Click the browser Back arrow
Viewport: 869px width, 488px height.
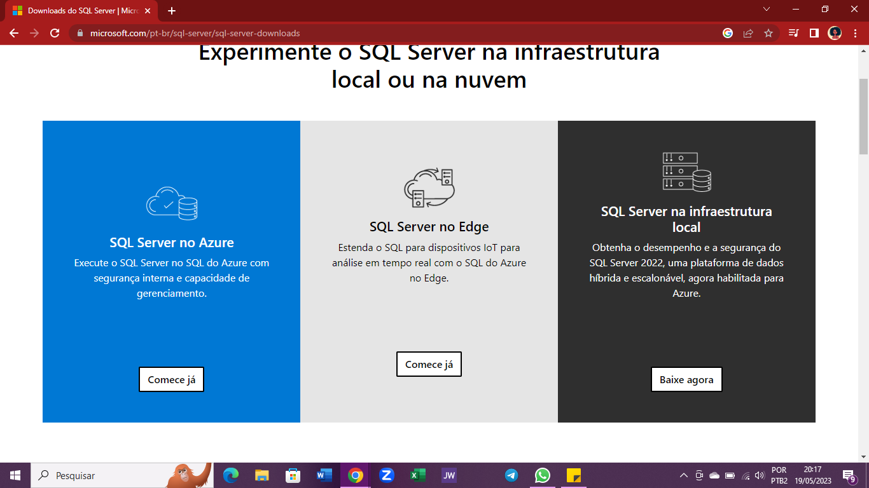point(14,33)
